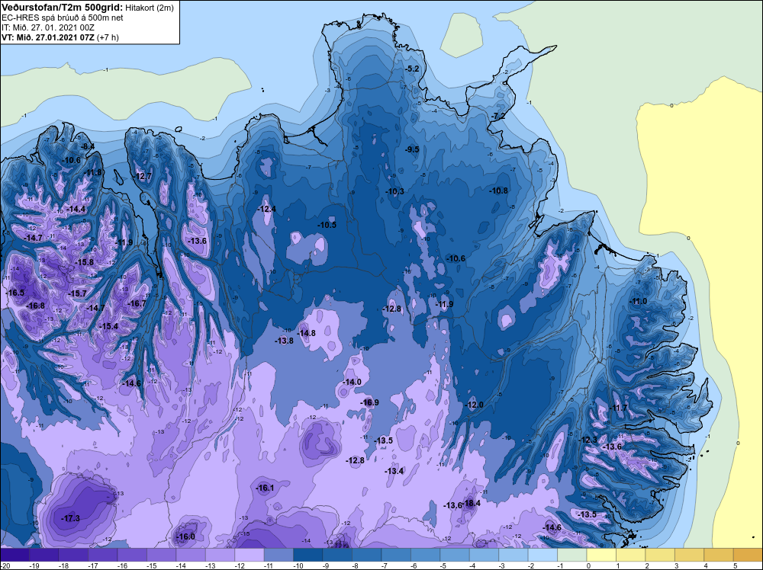Click the temperature value -10.5
The image size is (763, 570).
327,225
